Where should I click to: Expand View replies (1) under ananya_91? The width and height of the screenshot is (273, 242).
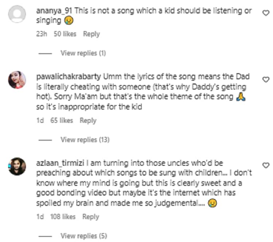pyautogui.click(x=83, y=53)
